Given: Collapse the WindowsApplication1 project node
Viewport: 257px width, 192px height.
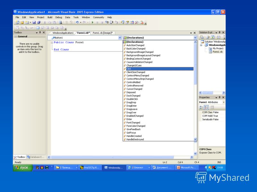Looking at the screenshot, I should (201, 45).
